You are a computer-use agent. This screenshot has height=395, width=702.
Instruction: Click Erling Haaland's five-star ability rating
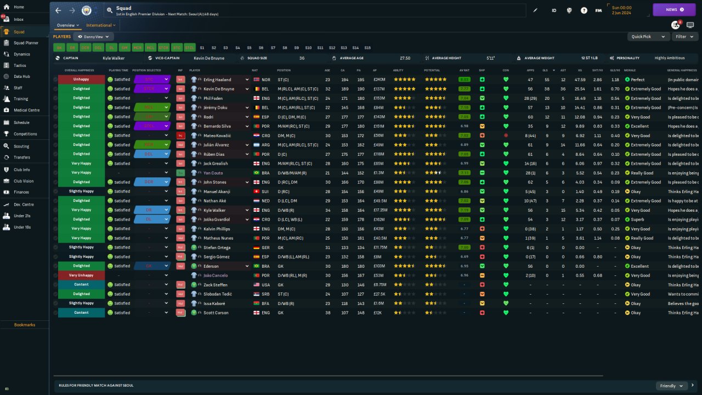(404, 80)
